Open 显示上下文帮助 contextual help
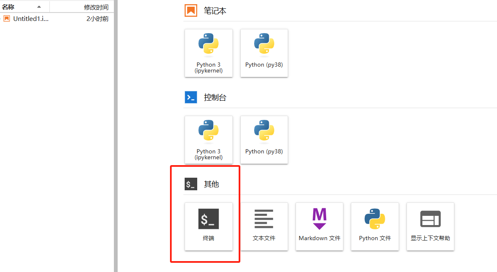The image size is (497, 272). point(430,227)
